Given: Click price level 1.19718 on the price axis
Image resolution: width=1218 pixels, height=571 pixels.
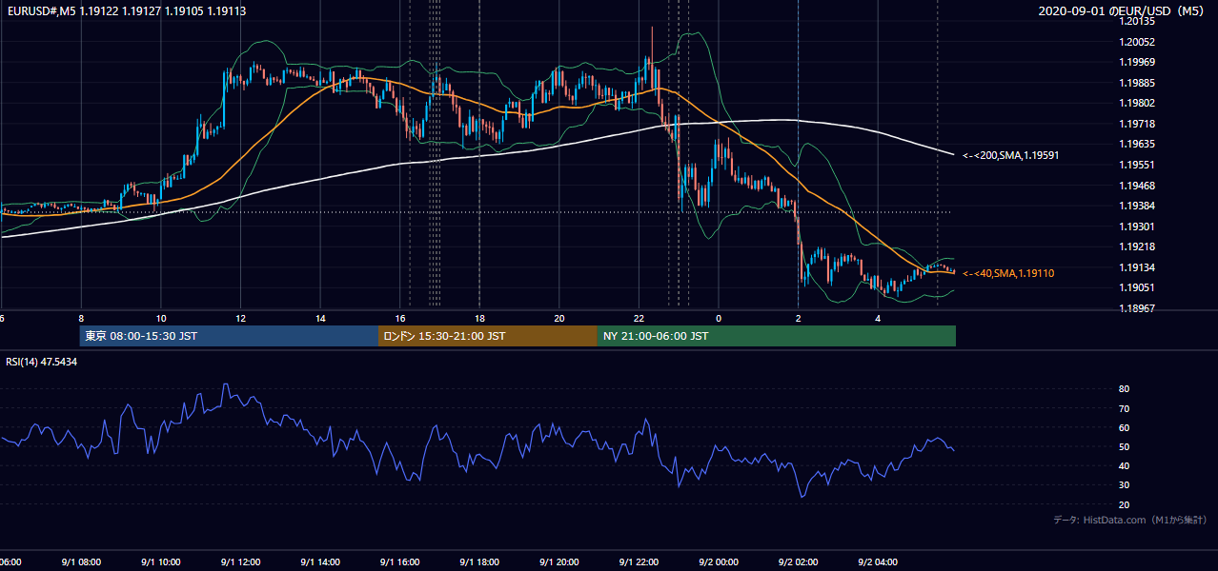Looking at the screenshot, I should [x=1137, y=124].
